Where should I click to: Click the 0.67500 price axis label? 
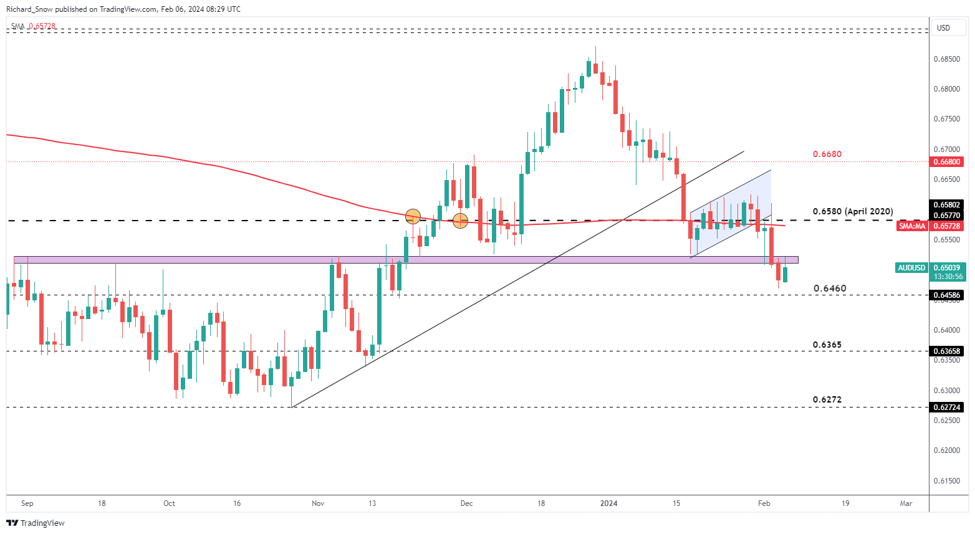click(946, 119)
